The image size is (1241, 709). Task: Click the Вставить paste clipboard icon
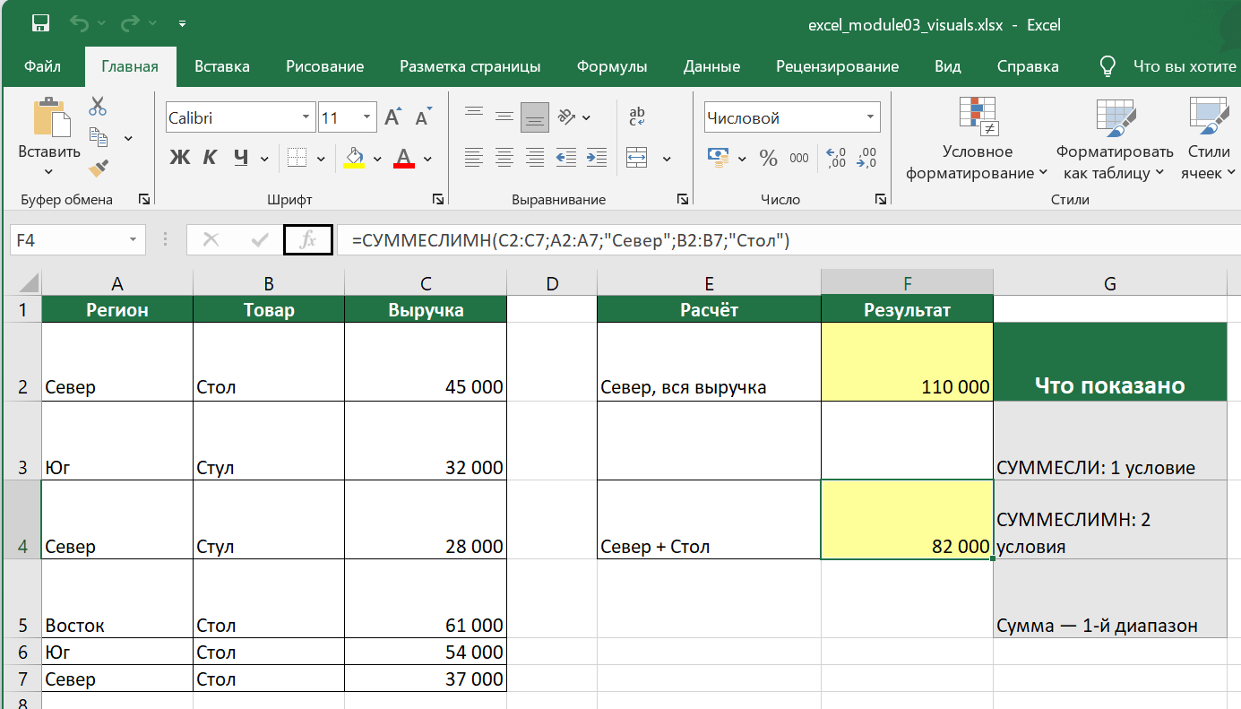click(x=49, y=117)
